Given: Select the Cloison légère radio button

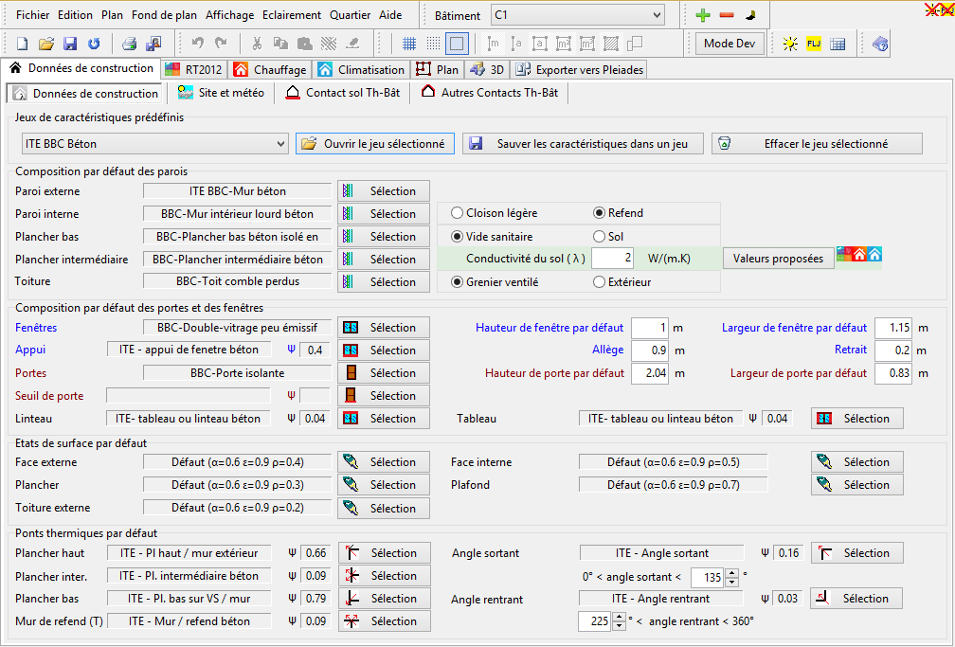Looking at the screenshot, I should click(x=458, y=213).
